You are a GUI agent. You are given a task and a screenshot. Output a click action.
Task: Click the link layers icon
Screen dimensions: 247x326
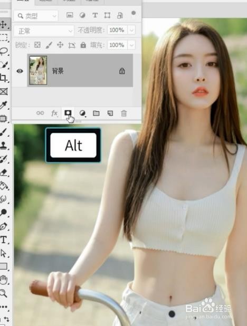(40, 113)
